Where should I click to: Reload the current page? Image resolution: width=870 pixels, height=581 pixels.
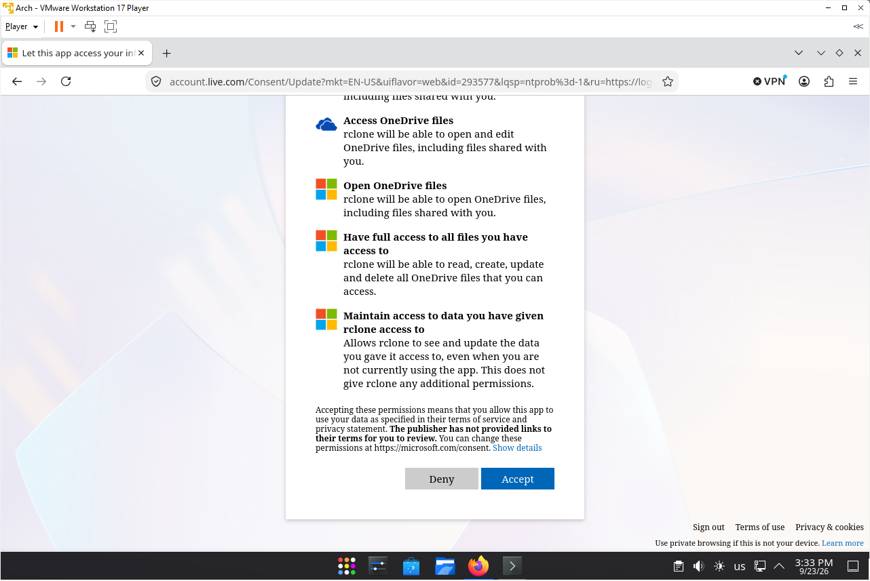66,81
